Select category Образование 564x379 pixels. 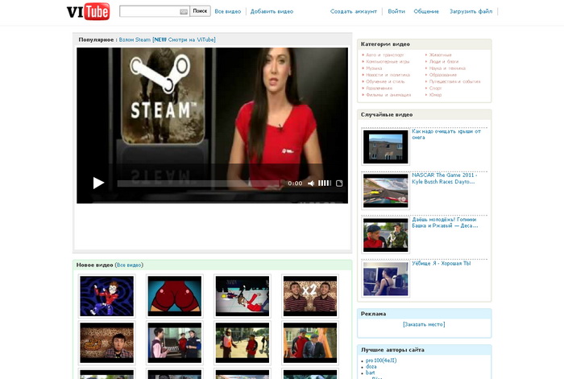pyautogui.click(x=443, y=75)
